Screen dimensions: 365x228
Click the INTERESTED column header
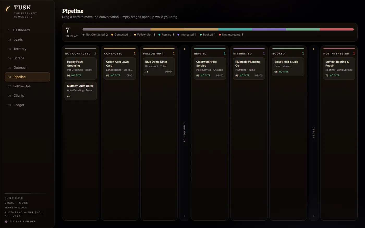click(x=249, y=53)
